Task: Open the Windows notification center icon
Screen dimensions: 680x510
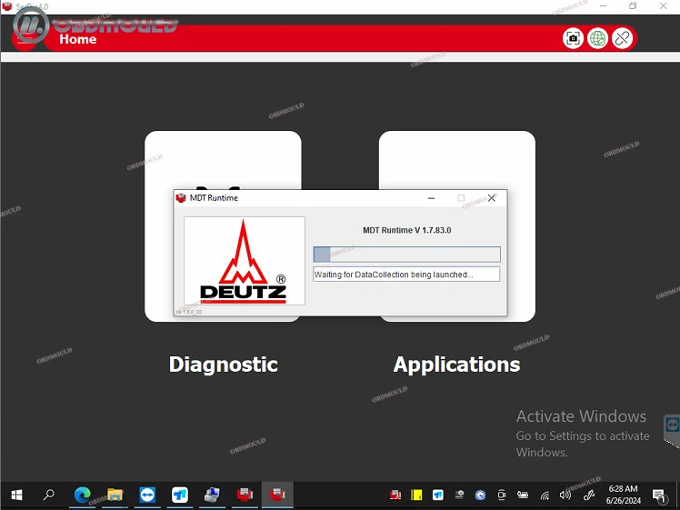Action: [x=659, y=495]
